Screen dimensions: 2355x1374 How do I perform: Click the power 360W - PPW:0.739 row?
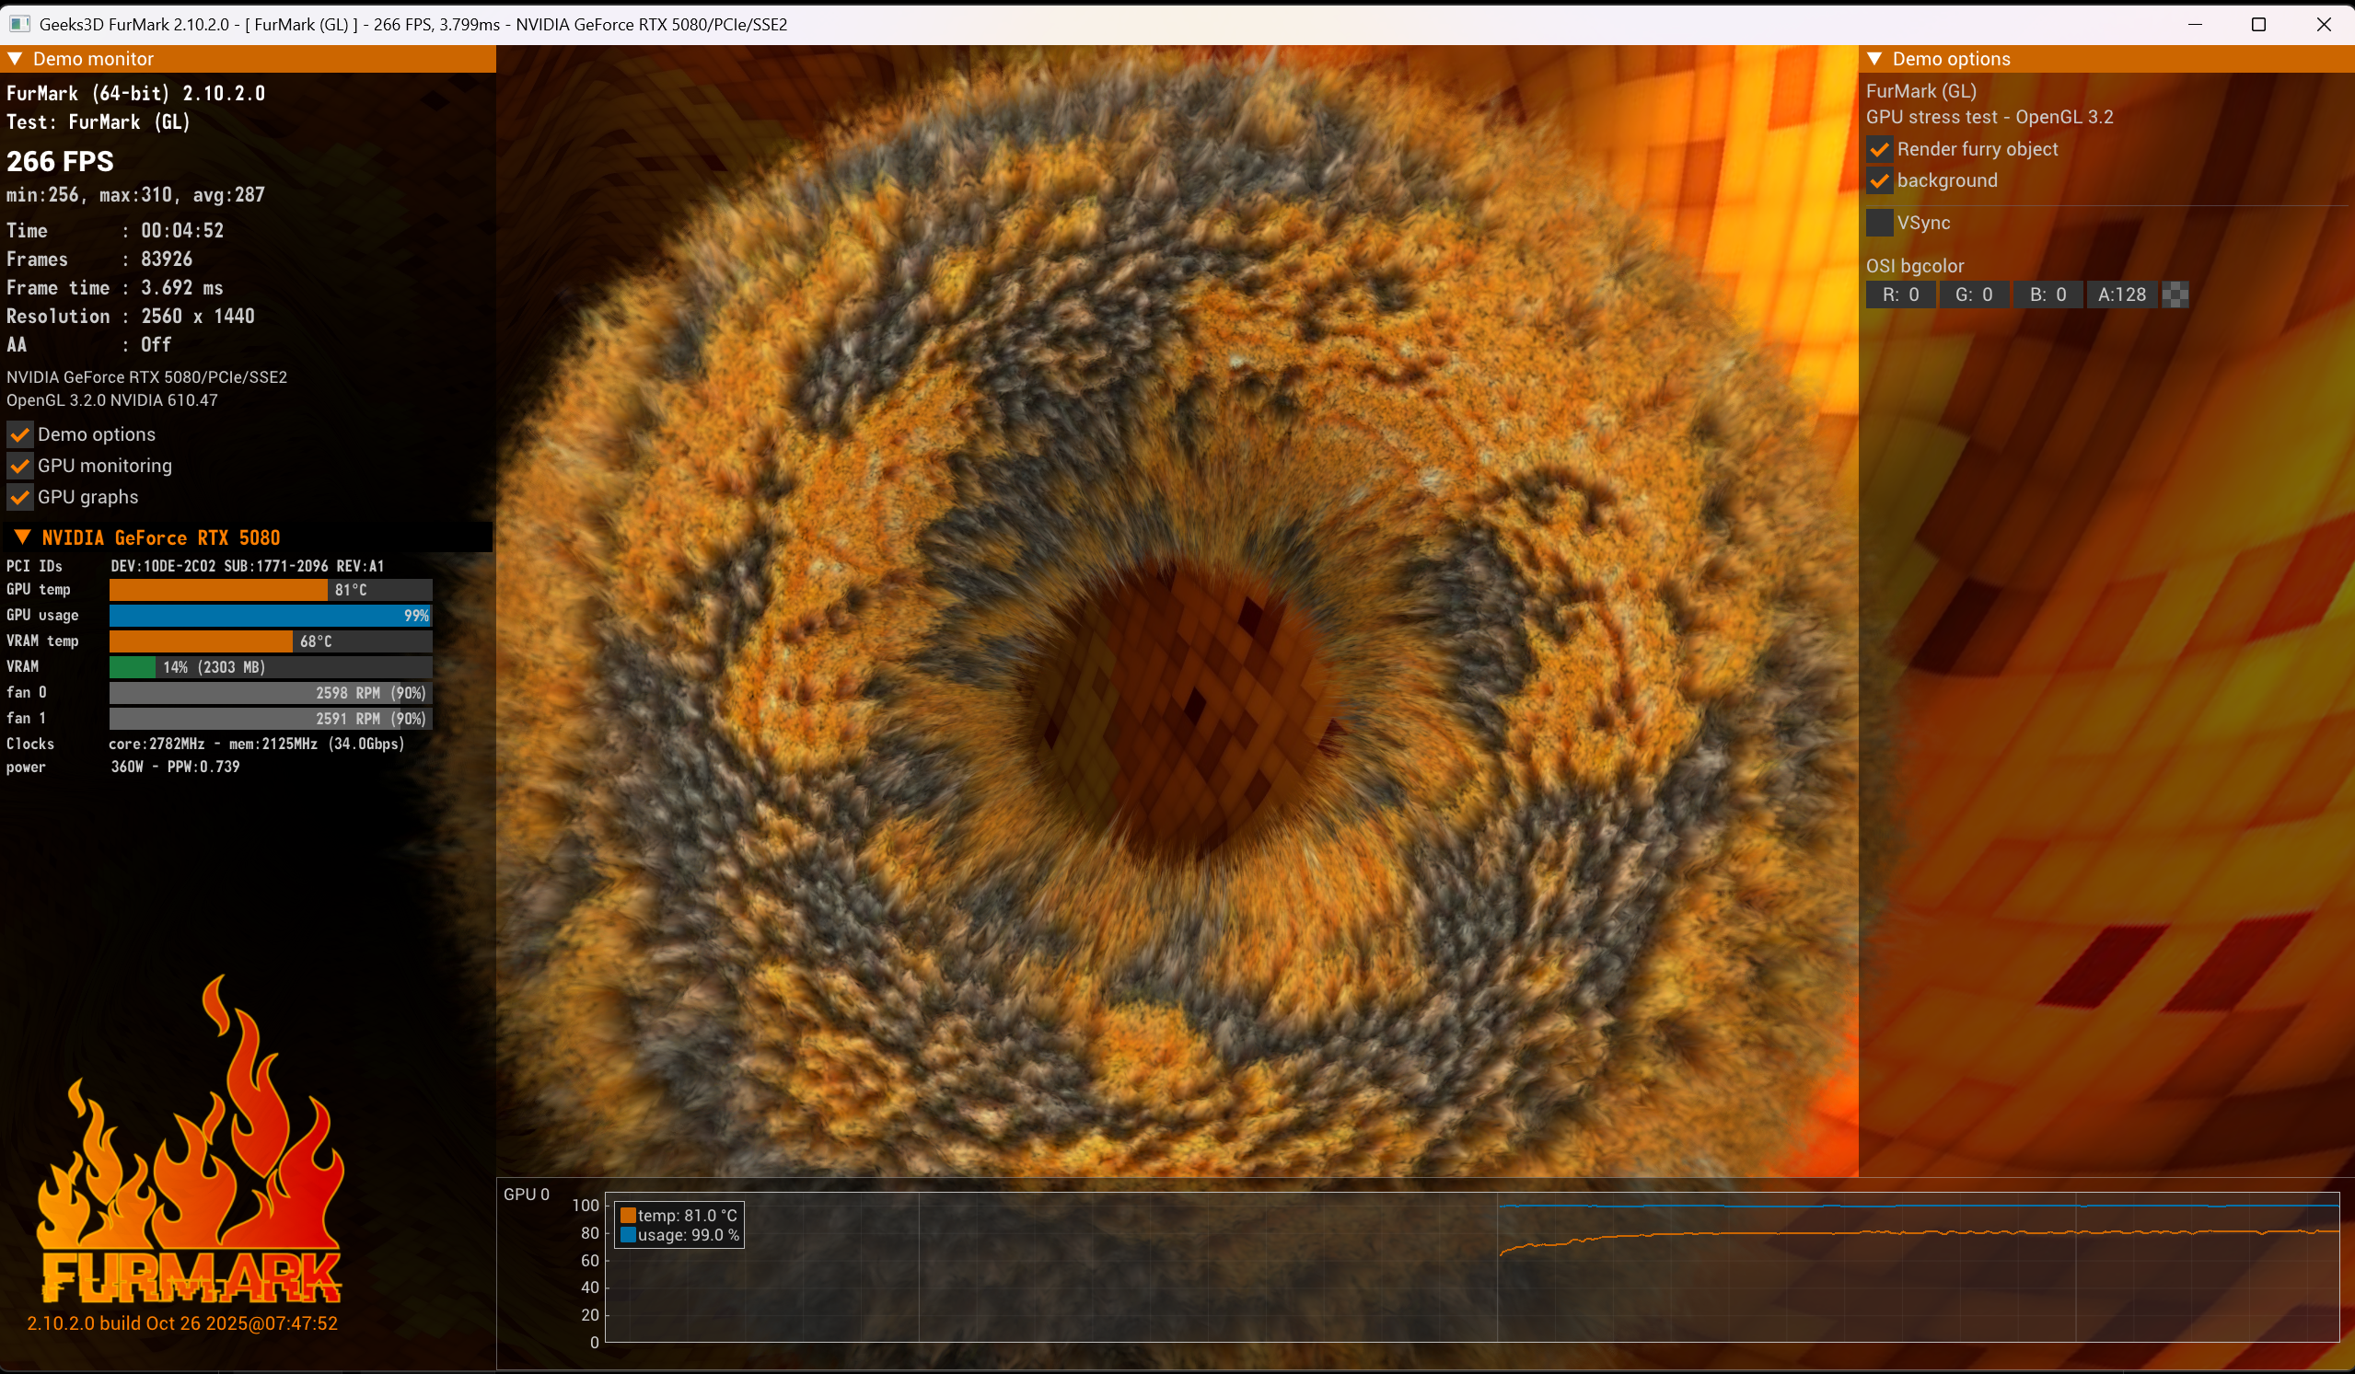(123, 767)
